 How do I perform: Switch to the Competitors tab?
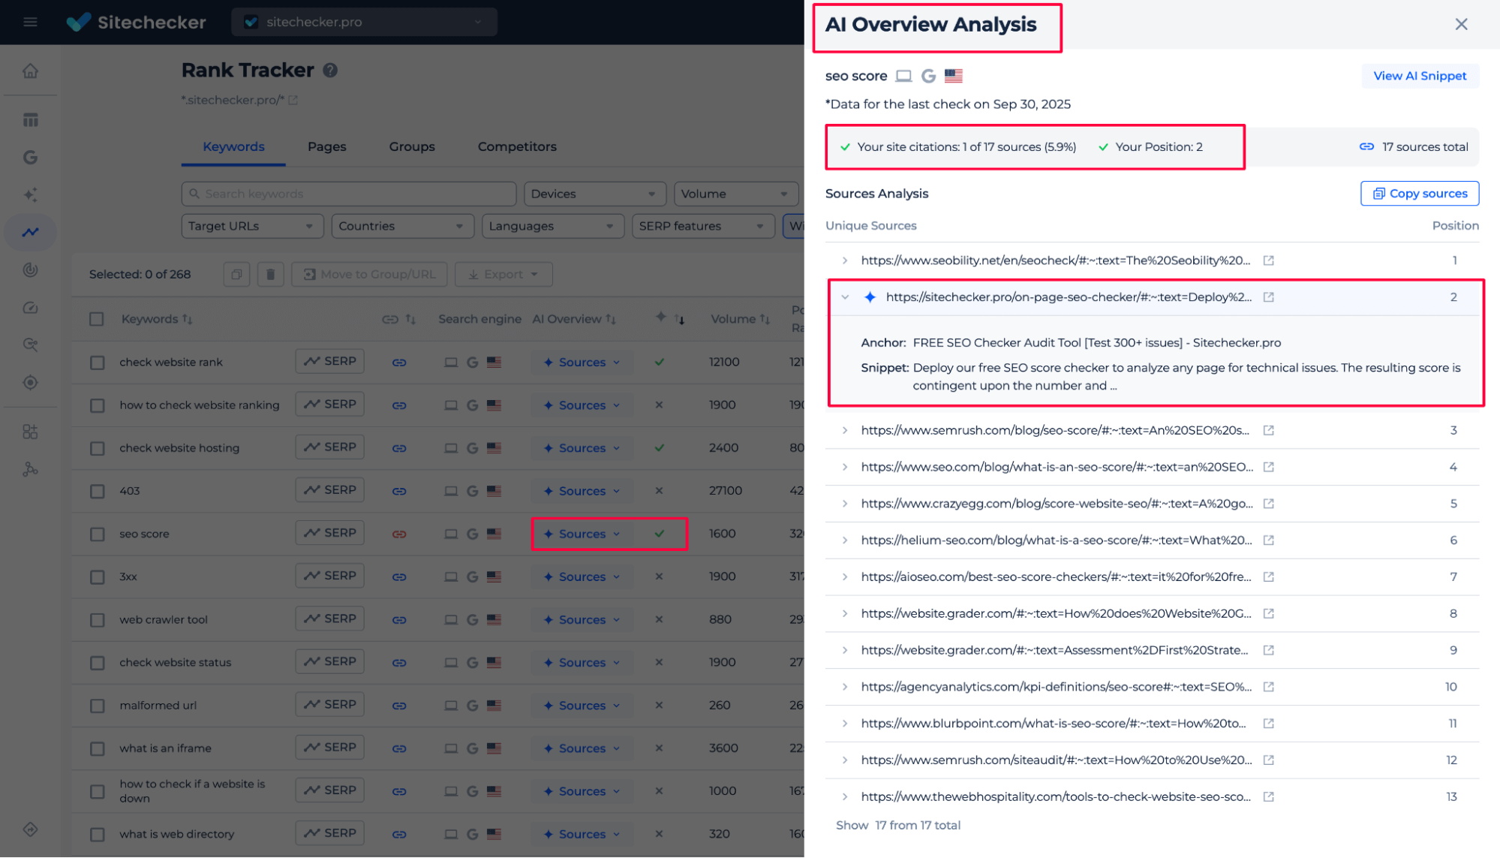click(517, 146)
